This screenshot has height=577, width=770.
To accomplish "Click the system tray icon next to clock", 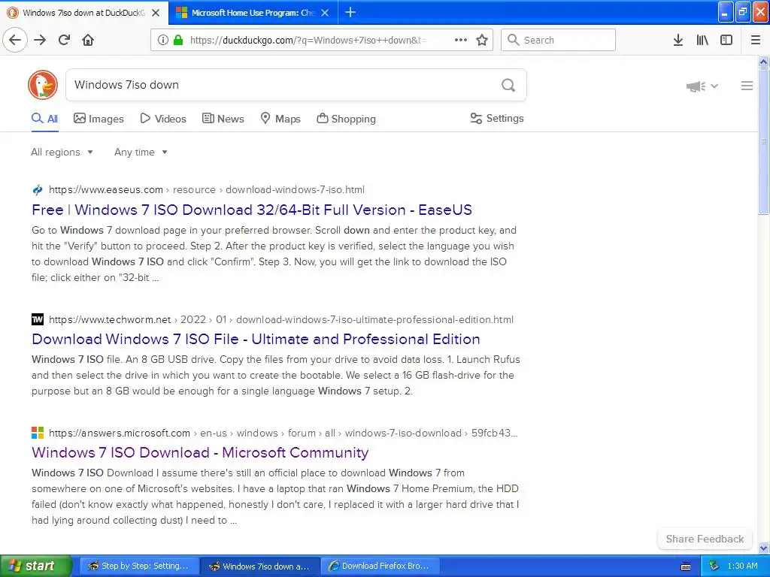I will tap(714, 566).
